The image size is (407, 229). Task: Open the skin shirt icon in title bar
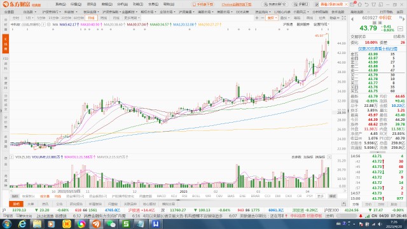click(373, 4)
